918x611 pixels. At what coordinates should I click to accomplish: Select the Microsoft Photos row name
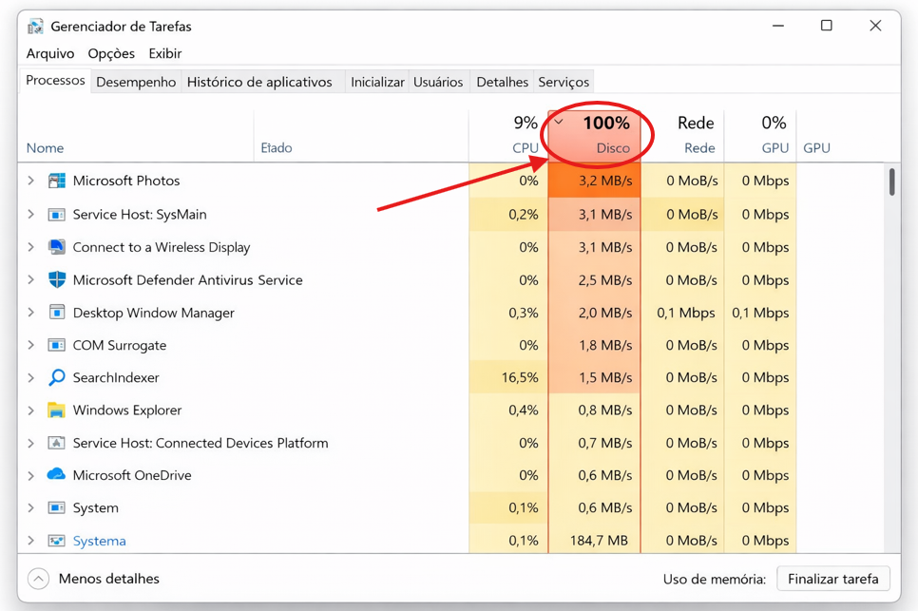coord(125,181)
